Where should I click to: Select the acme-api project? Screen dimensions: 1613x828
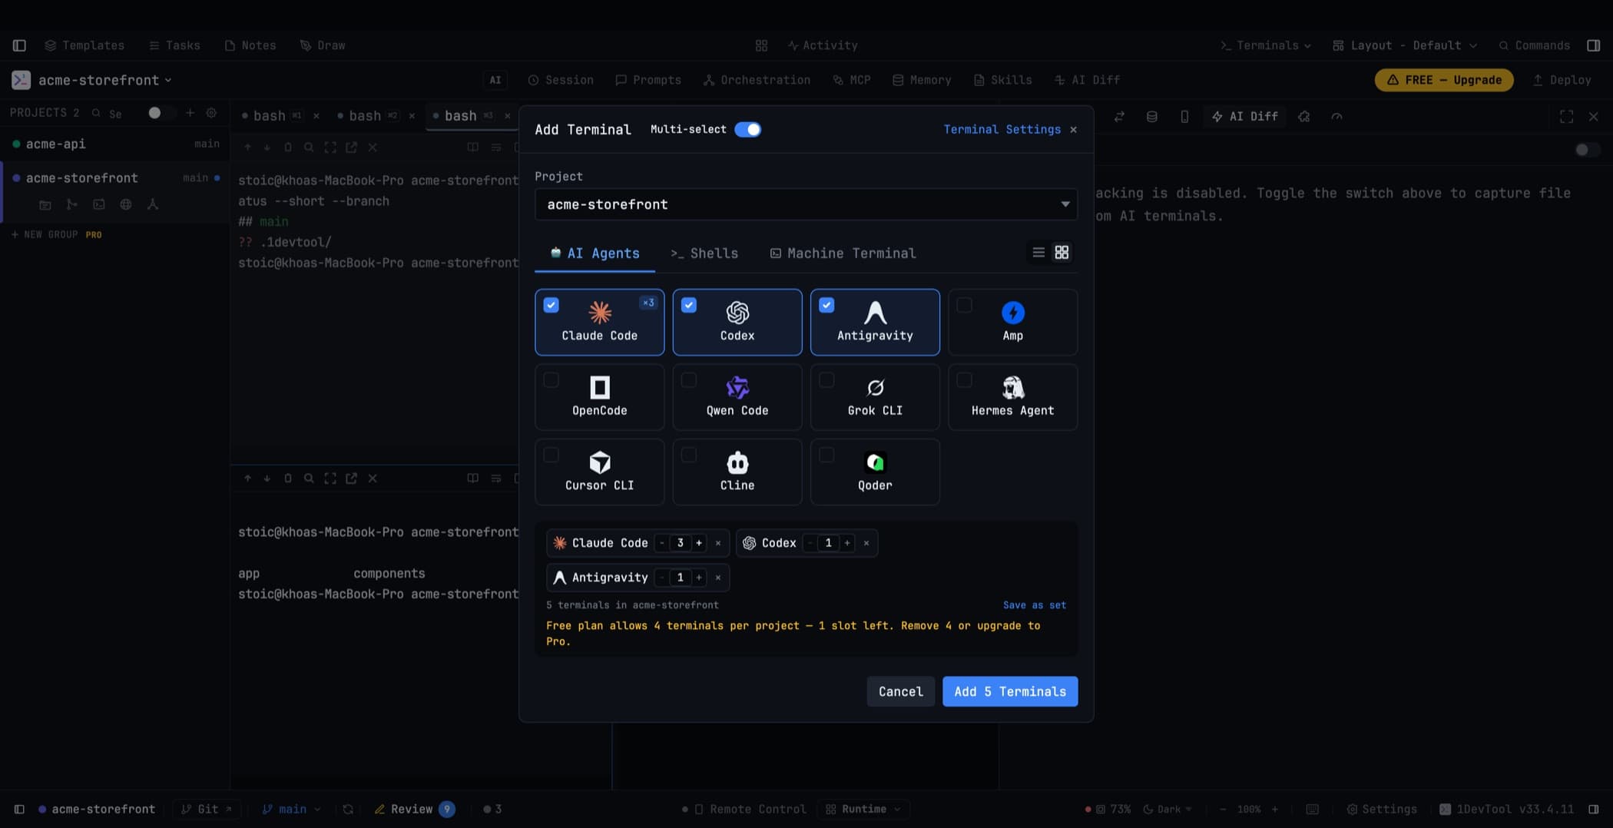pyautogui.click(x=115, y=144)
